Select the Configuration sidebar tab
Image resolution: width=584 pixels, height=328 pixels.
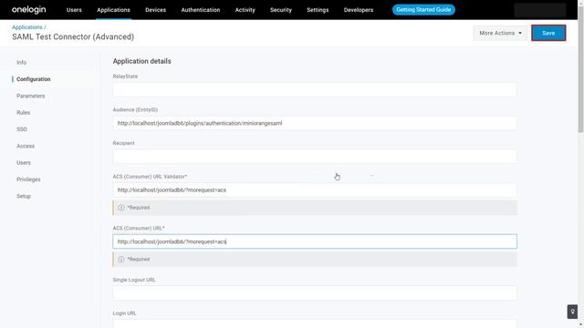tap(34, 79)
